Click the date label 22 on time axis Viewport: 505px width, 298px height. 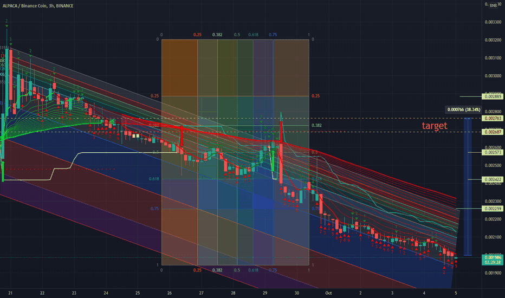(x=42, y=293)
